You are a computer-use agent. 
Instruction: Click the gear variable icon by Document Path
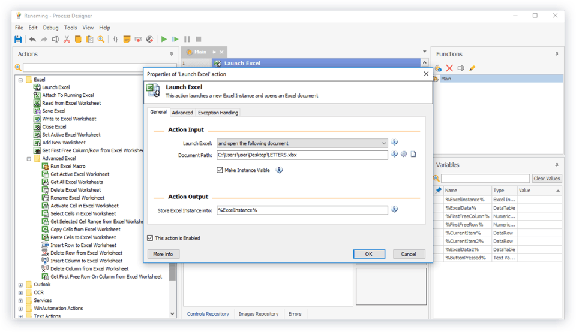pyautogui.click(x=404, y=154)
